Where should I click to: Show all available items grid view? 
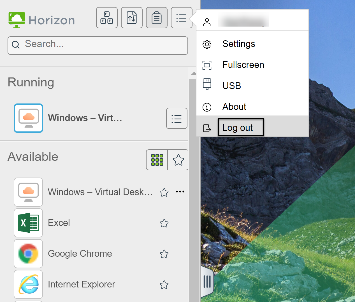[157, 160]
